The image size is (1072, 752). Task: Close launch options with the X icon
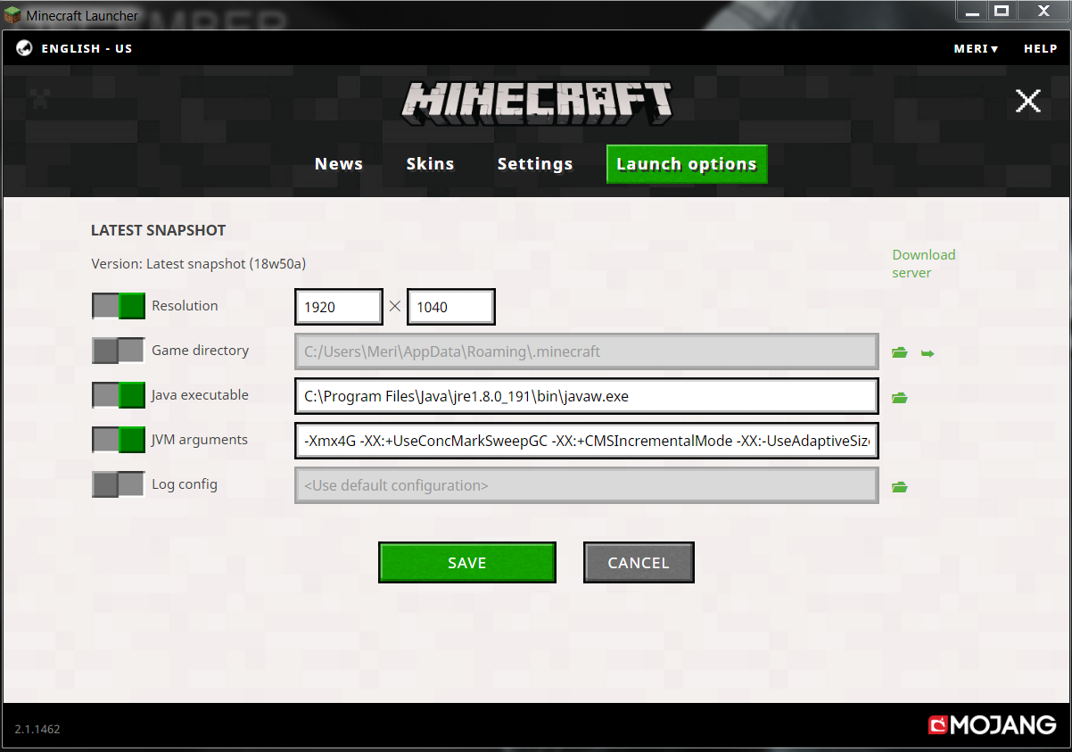[x=1028, y=101]
